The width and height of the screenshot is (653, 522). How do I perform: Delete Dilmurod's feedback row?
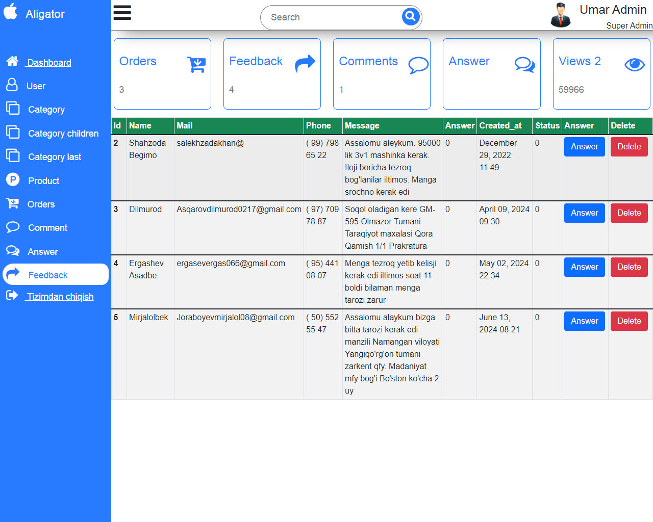pyautogui.click(x=629, y=213)
